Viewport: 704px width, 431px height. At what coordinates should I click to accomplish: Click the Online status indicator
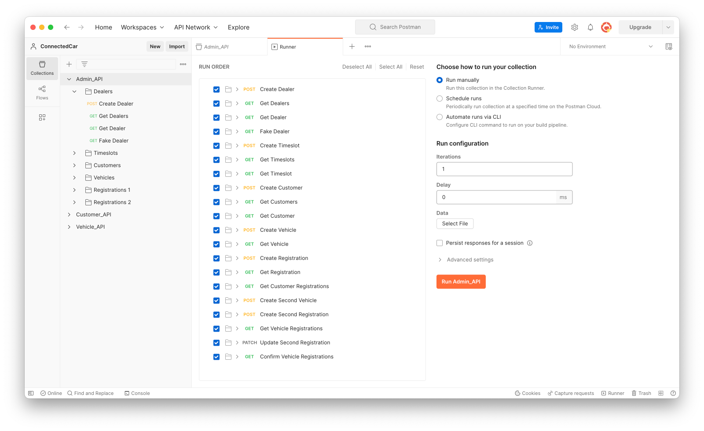51,393
